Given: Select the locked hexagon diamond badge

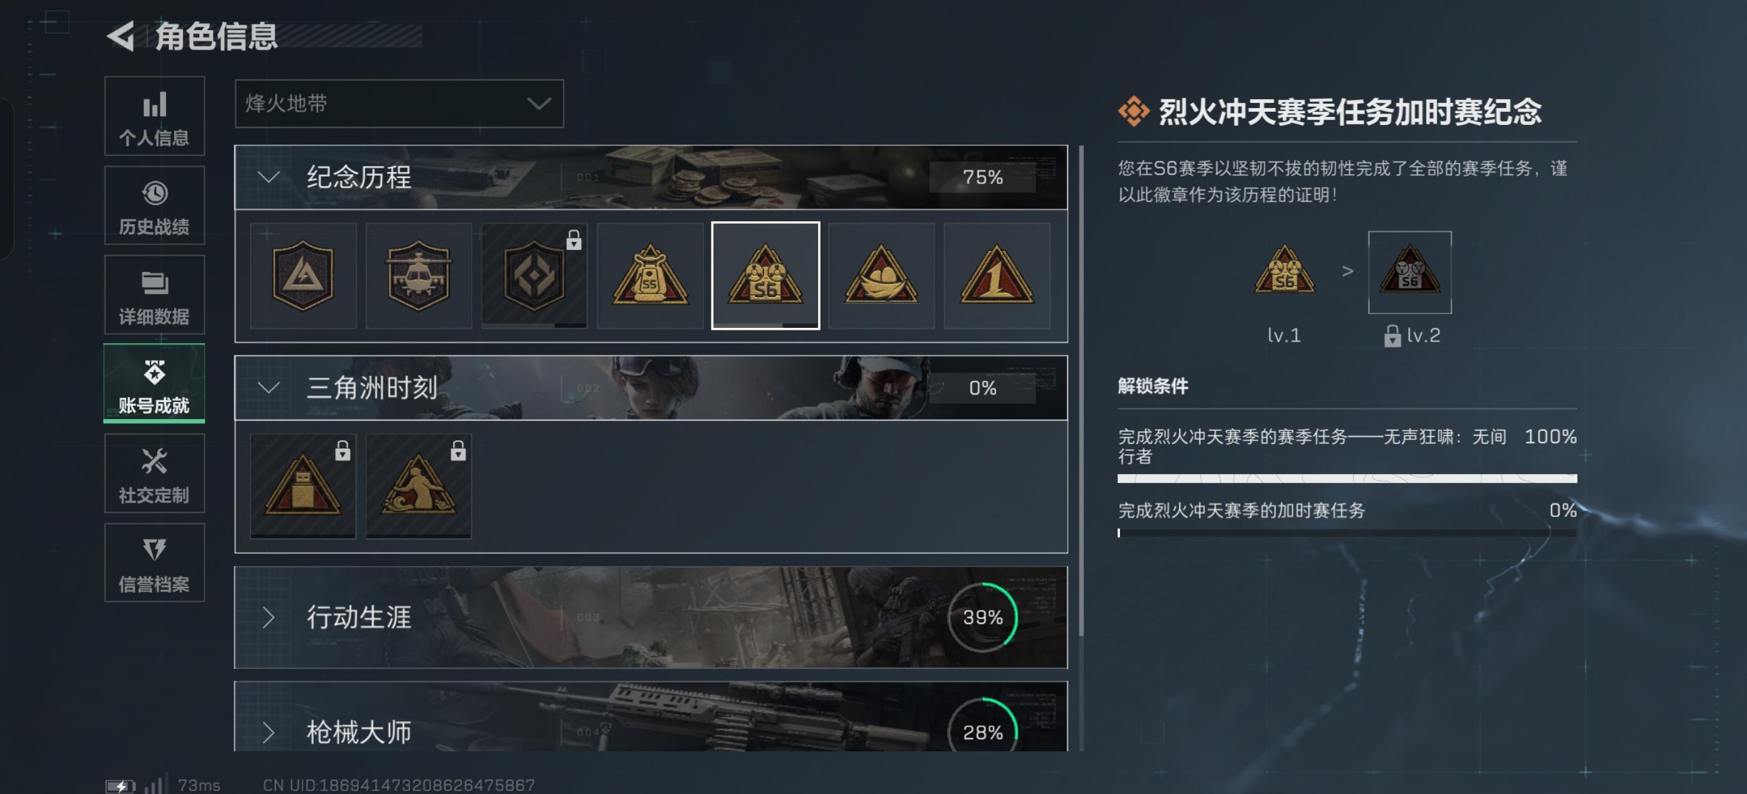Looking at the screenshot, I should coord(534,276).
